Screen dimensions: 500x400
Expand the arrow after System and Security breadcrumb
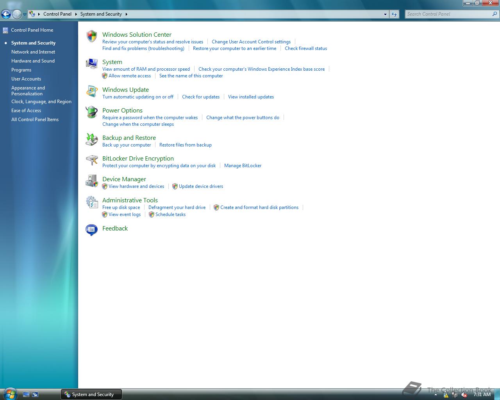pos(126,14)
